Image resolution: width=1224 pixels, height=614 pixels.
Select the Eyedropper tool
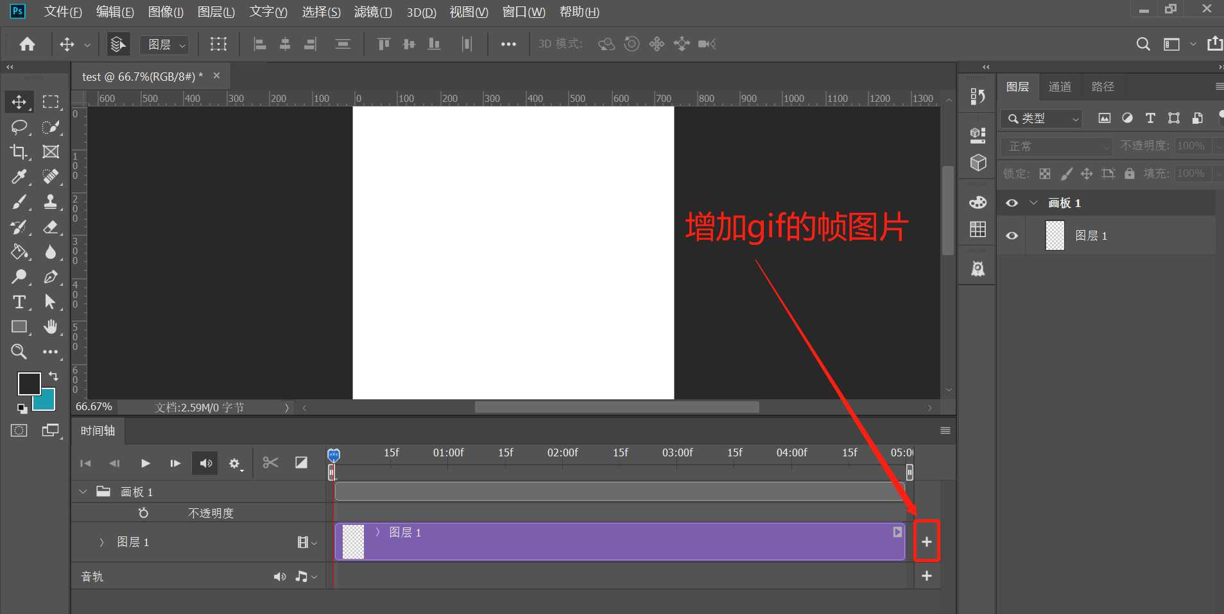tap(19, 177)
